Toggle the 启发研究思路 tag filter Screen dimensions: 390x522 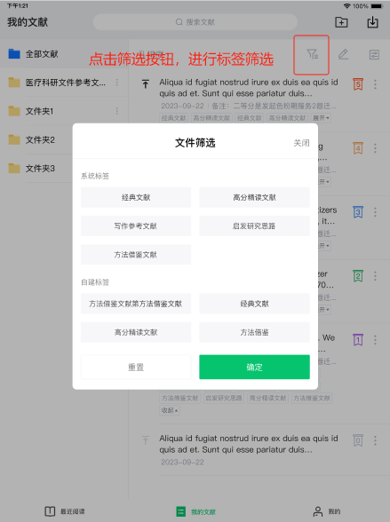(254, 226)
